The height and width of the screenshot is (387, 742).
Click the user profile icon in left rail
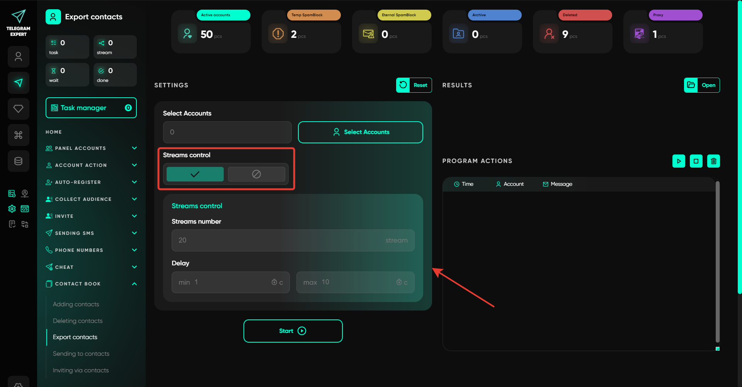click(x=18, y=57)
